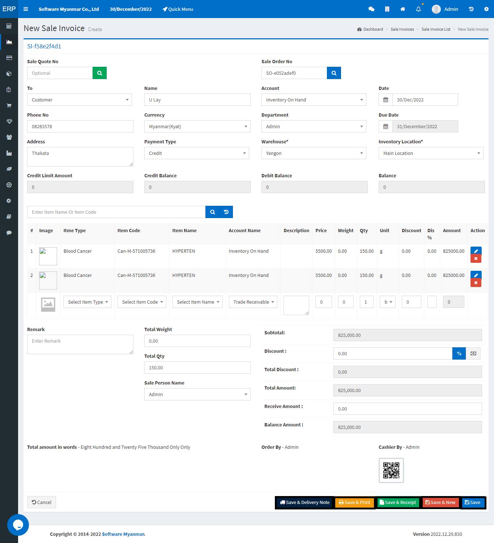Open Admin user menu
This screenshot has height=543, width=494.
[445, 9]
